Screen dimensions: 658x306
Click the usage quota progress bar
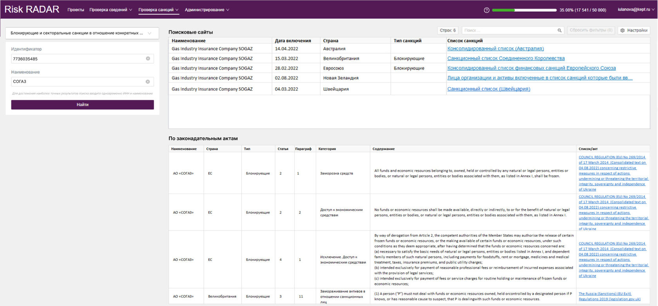click(524, 10)
